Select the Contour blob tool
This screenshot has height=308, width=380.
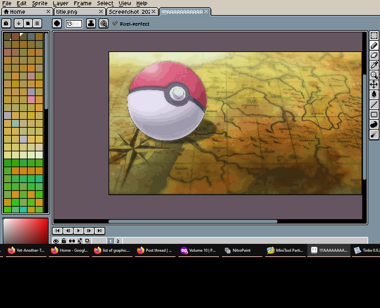[374, 124]
